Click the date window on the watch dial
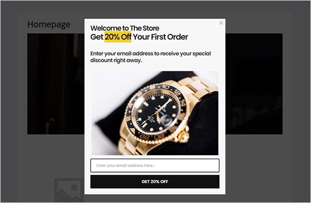 pyautogui.click(x=166, y=120)
